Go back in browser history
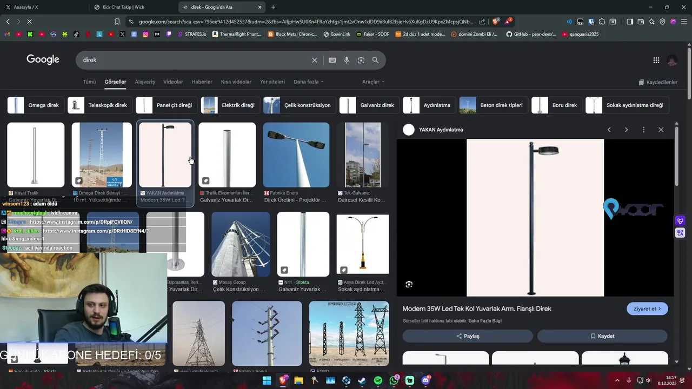Viewport: 692px width, 389px height. click(8, 22)
